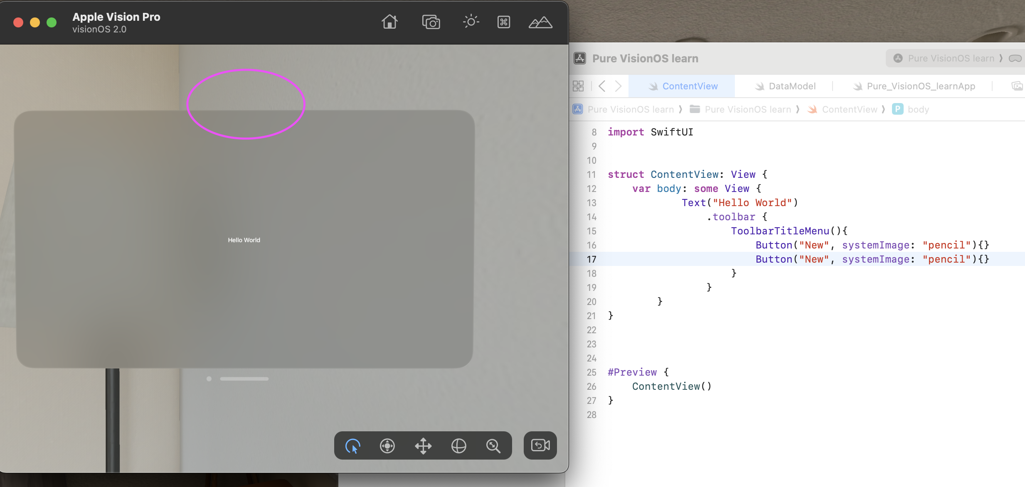This screenshot has height=487, width=1025.
Task: Click the Home button in simulator toolbar
Action: pos(389,22)
